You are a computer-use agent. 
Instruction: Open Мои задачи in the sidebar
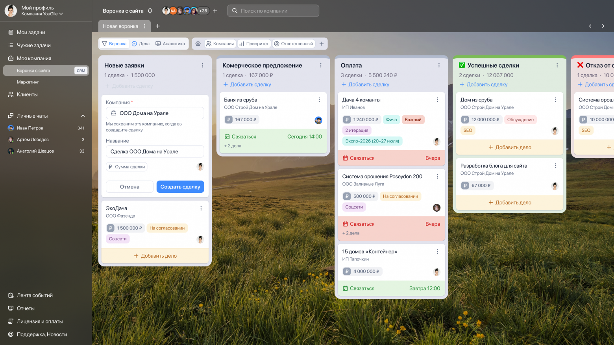(31, 32)
